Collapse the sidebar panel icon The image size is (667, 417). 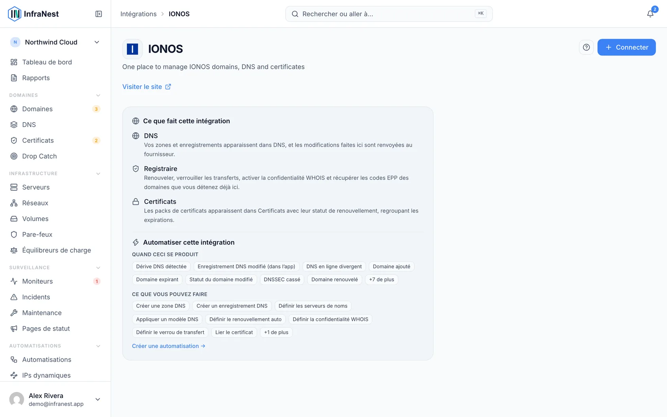coord(99,14)
